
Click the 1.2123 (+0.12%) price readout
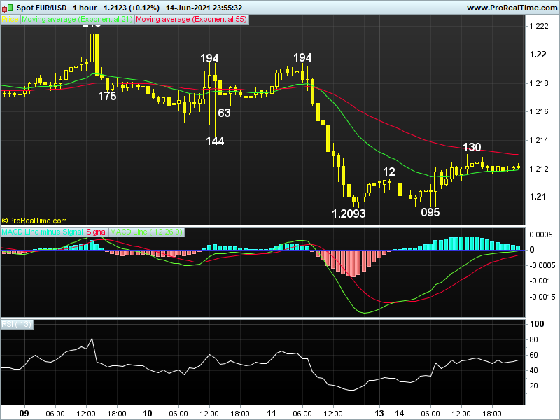132,8
